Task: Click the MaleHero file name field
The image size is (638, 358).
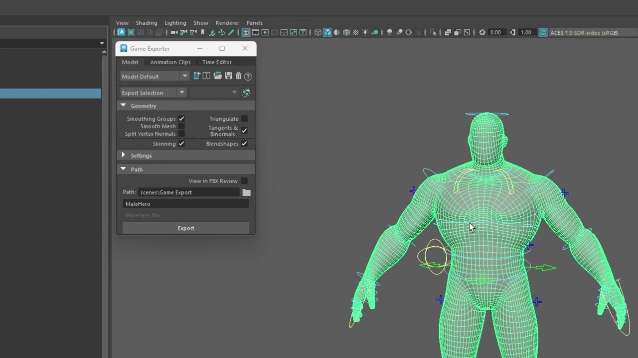Action: [x=186, y=204]
